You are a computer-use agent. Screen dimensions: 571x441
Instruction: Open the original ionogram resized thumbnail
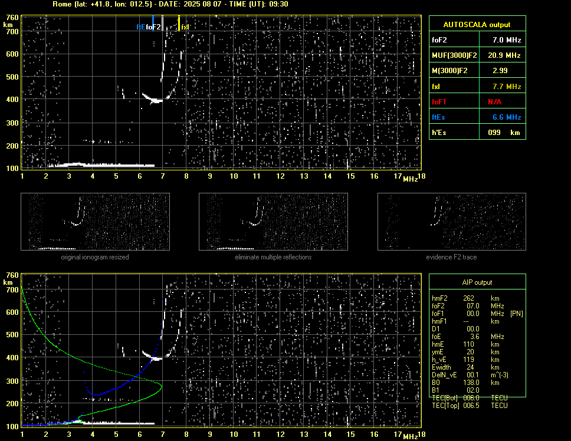[x=95, y=222]
